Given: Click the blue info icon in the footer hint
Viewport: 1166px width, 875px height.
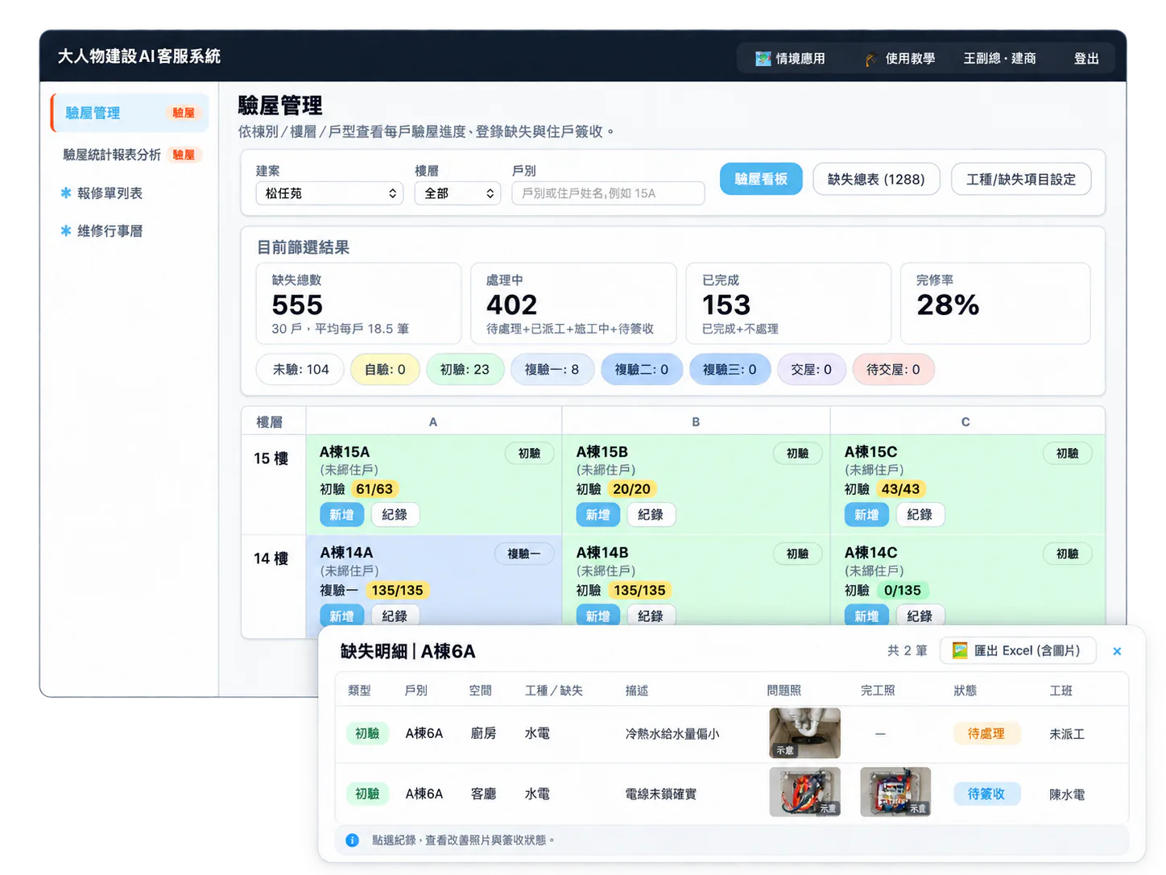Looking at the screenshot, I should [x=352, y=840].
